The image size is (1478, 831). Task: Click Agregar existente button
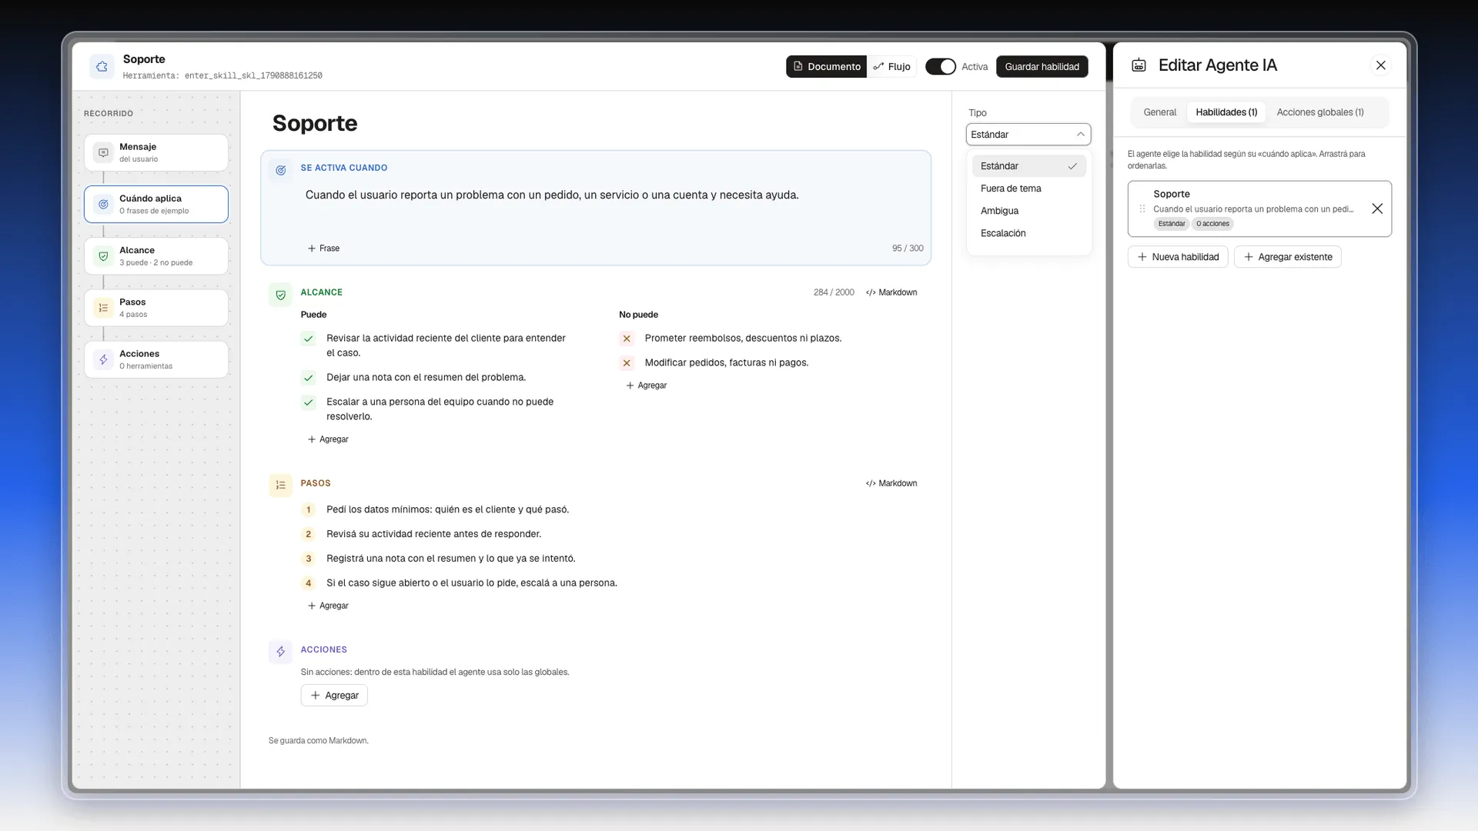[x=1287, y=257]
